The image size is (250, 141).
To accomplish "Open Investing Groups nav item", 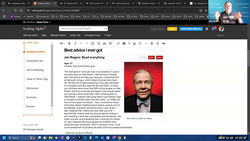I will [92, 35].
